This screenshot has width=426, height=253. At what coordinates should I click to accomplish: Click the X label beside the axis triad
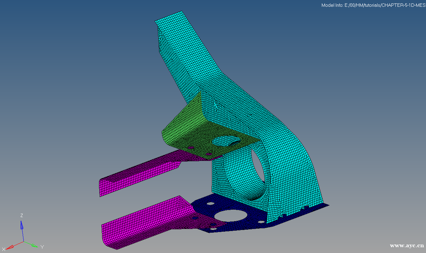pyautogui.click(x=4, y=249)
